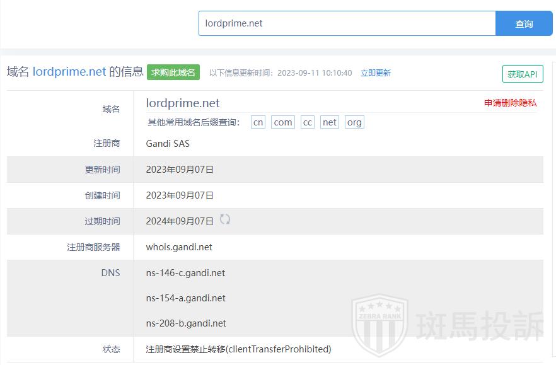Viewport: 556px width, 365px height.
Task: Click the whois.gandi.net registrar server value
Action: (x=179, y=247)
